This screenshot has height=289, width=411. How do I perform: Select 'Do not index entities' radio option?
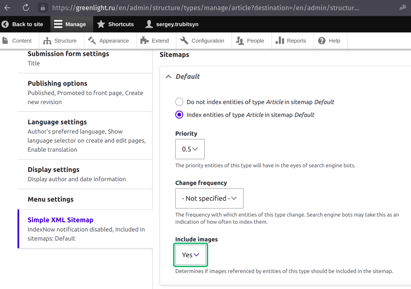pos(179,101)
